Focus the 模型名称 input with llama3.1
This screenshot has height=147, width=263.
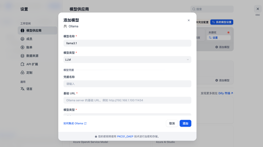pyautogui.click(x=127, y=43)
